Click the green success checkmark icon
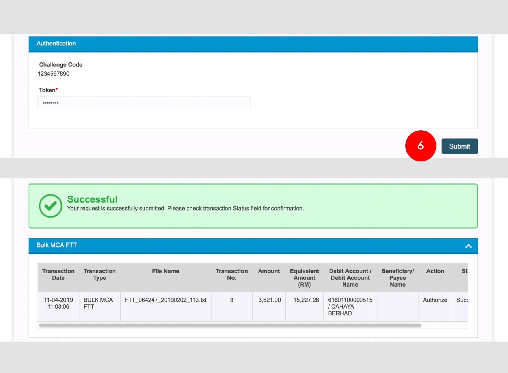Viewport: 508px width, 373px height. 50,206
